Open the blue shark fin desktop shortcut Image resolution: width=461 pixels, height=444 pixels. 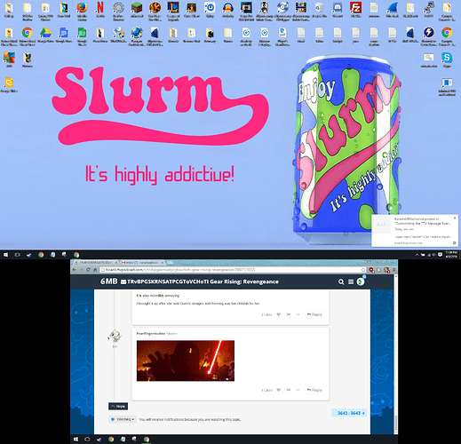click(x=392, y=11)
